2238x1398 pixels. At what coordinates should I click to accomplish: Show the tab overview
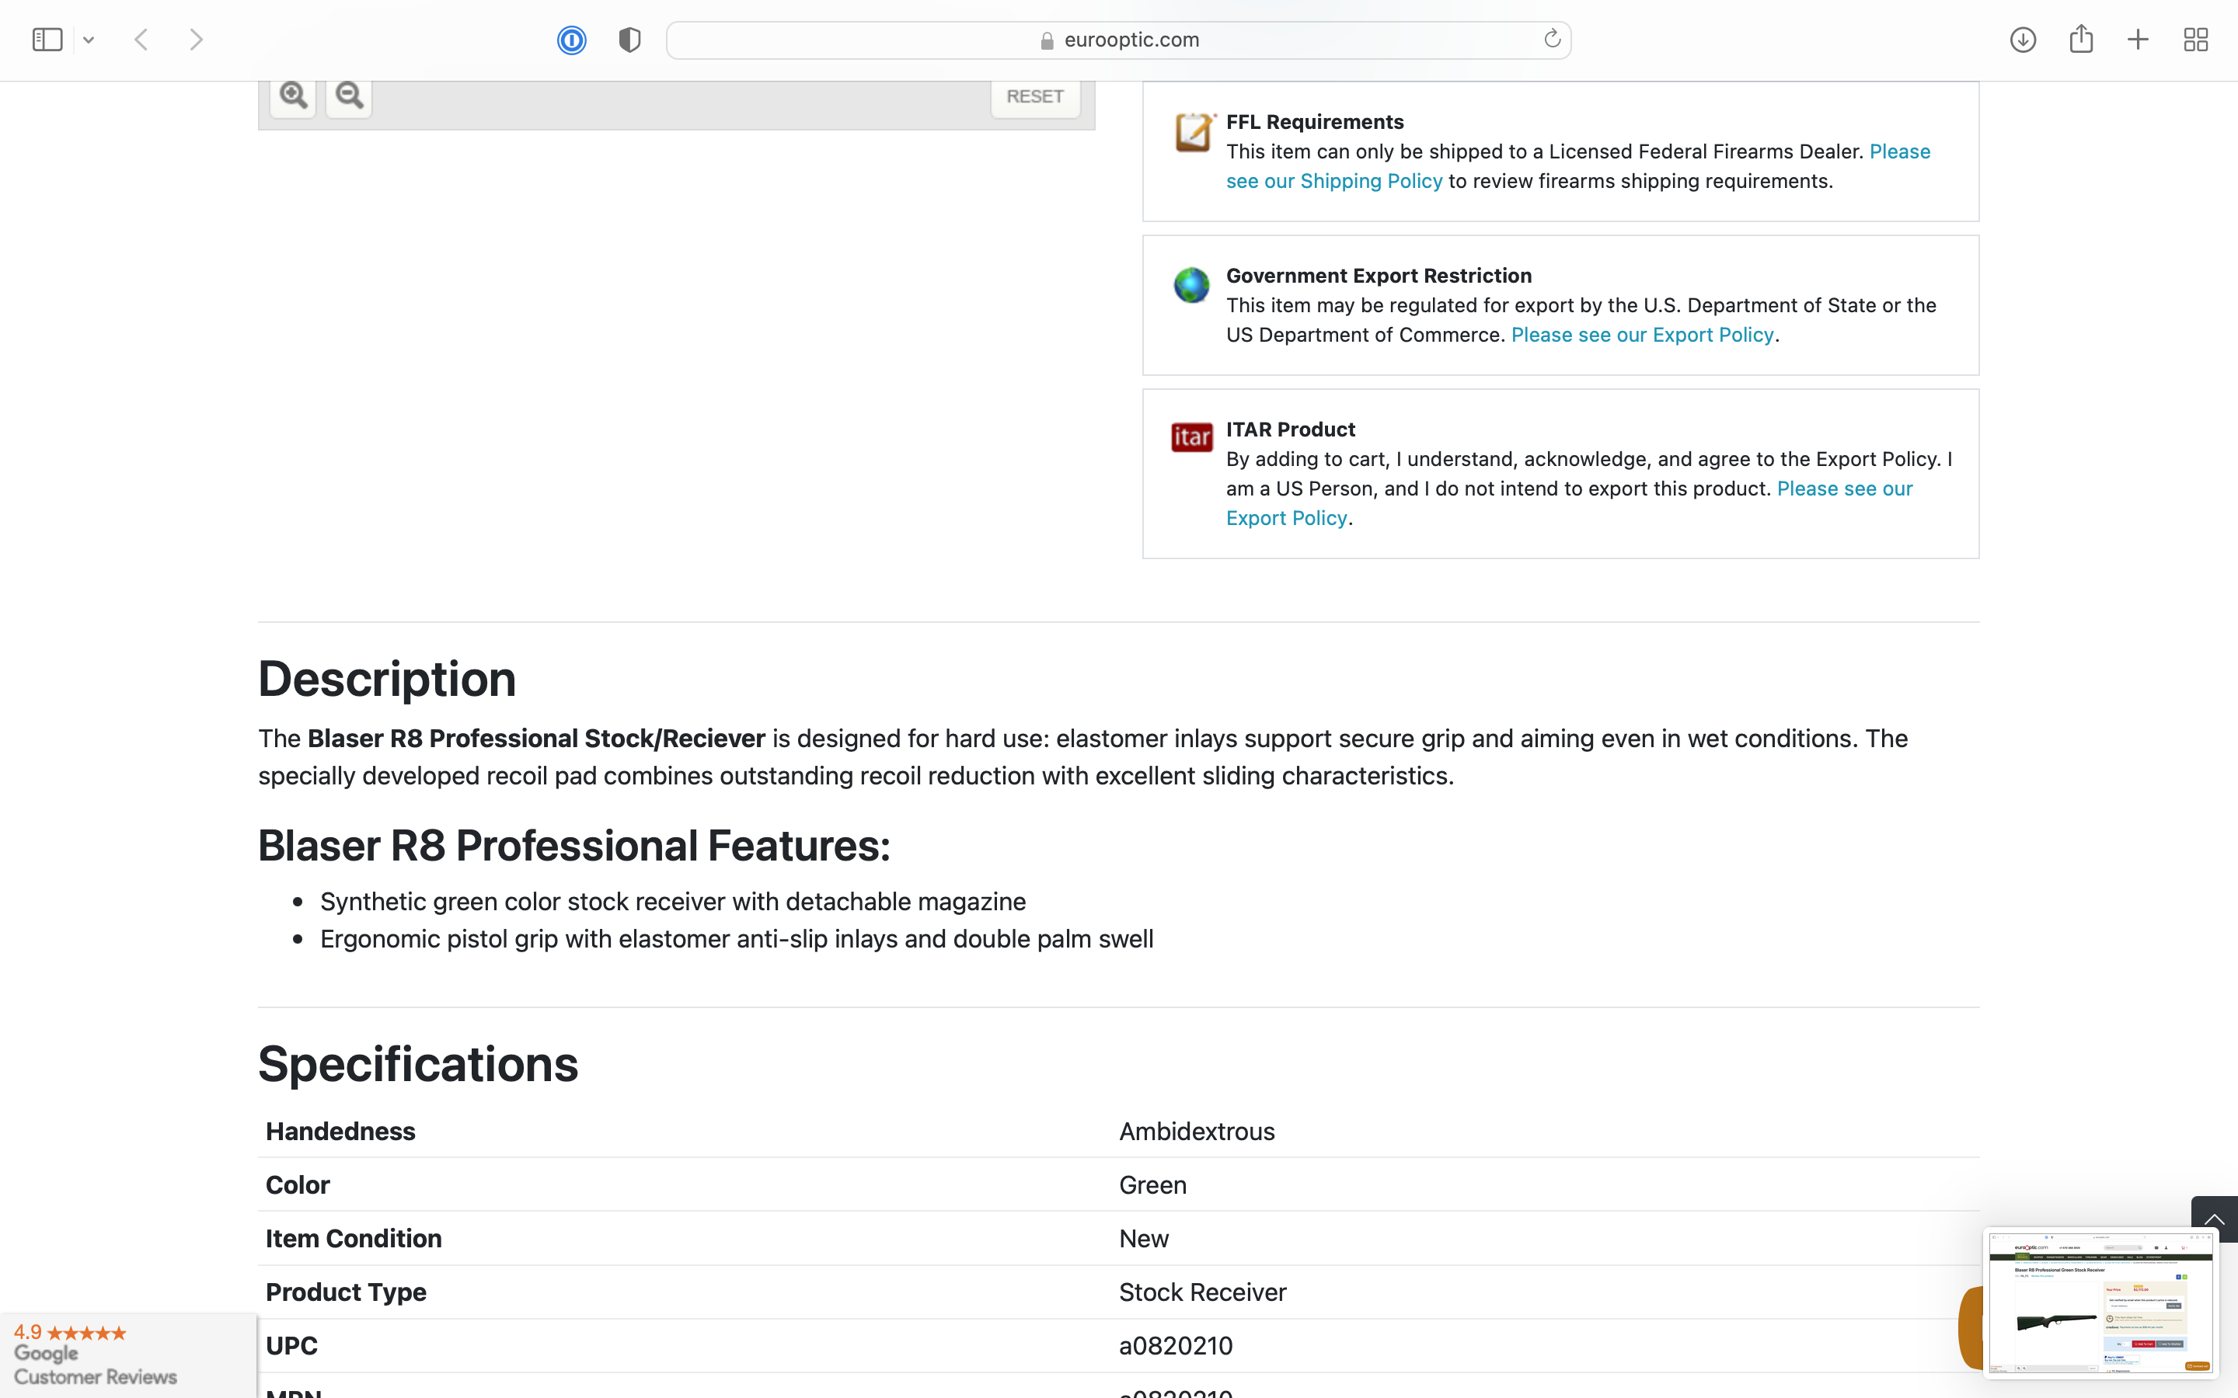tap(2195, 40)
